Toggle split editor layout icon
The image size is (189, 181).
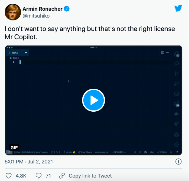(x=163, y=52)
